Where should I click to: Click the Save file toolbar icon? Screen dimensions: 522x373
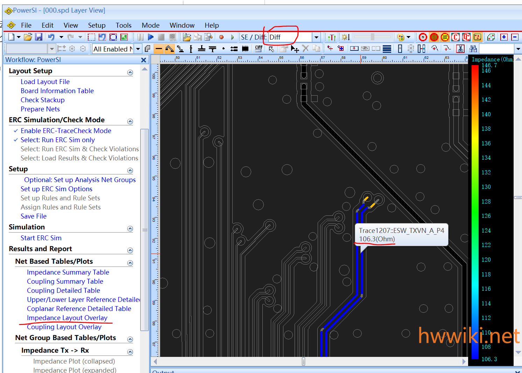39,37
